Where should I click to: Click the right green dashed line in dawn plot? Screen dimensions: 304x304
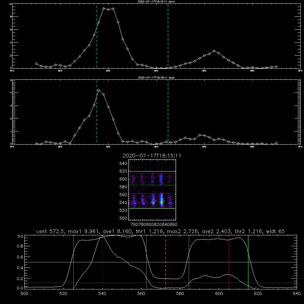[x=168, y=36]
